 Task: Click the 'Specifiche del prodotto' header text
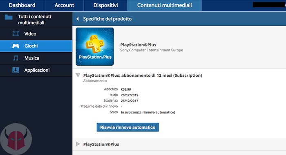107,19
